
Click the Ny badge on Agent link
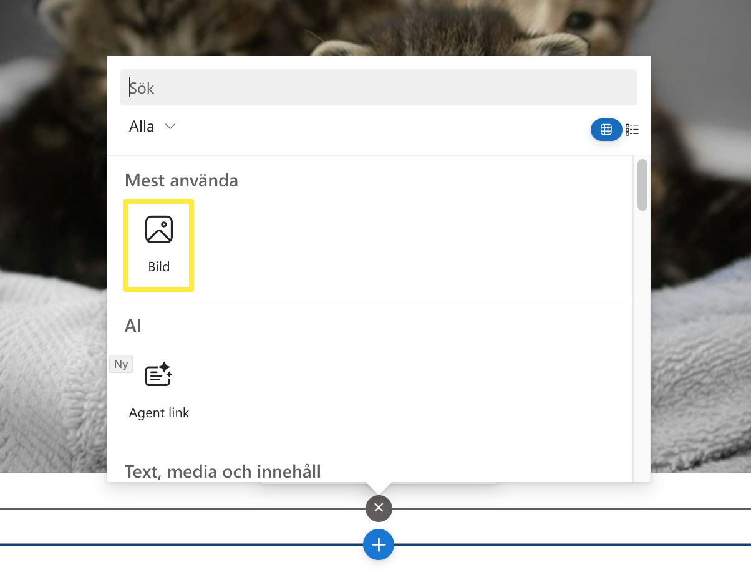click(121, 364)
